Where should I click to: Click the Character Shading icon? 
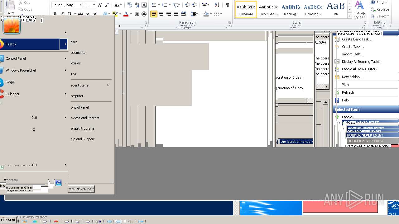[x=137, y=14]
